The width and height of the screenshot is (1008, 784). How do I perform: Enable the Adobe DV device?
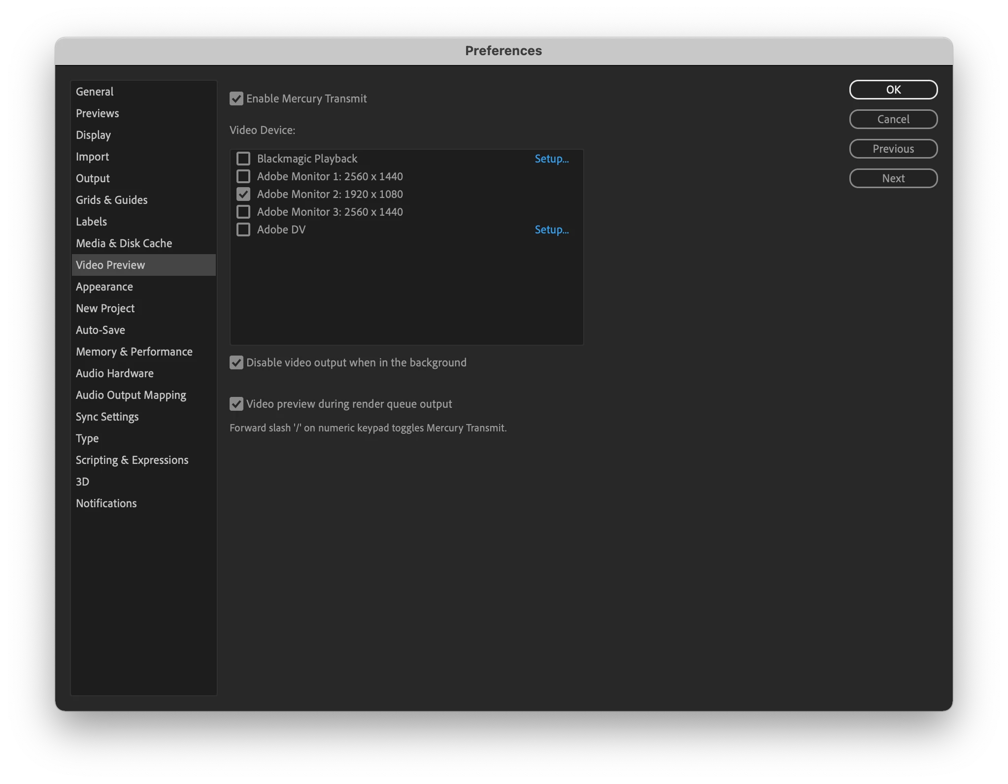point(243,229)
